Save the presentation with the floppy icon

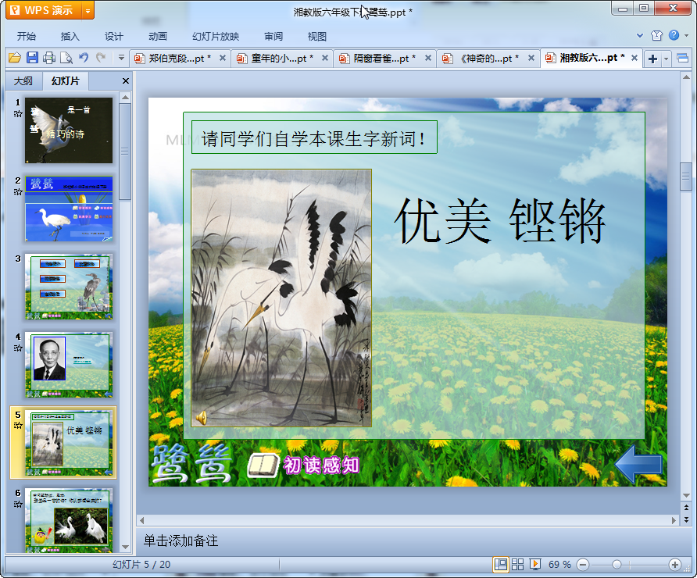(32, 58)
